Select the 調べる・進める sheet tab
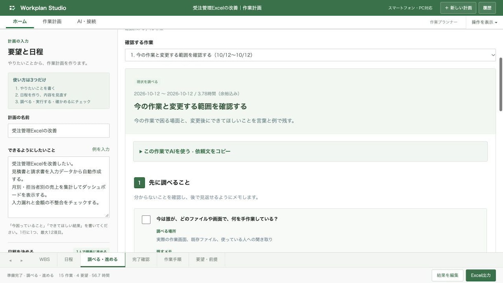Screen dimensions: 503x283 coord(103,259)
